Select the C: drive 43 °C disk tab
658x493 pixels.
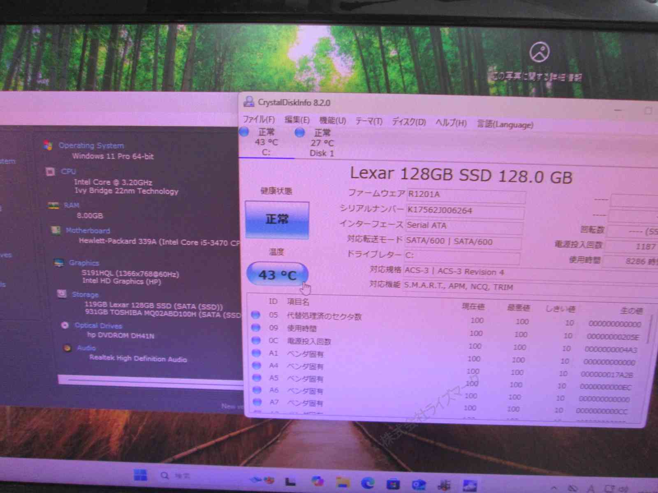[266, 142]
